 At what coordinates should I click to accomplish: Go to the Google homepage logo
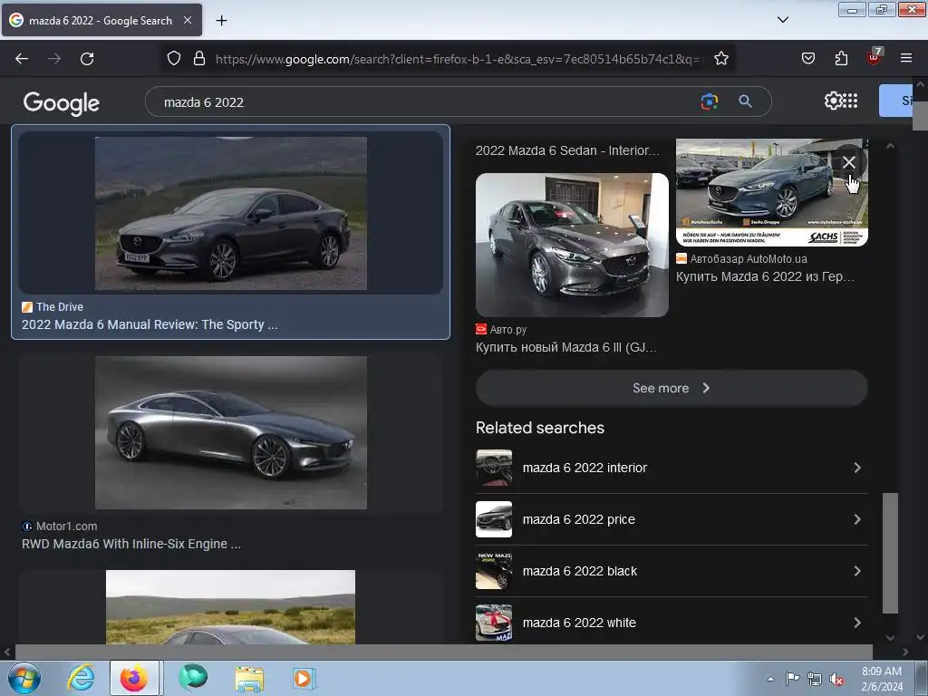[62, 103]
